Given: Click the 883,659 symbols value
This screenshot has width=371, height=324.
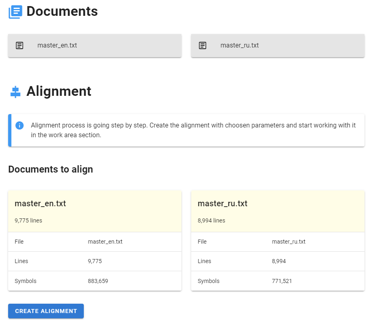Looking at the screenshot, I should 98,281.
